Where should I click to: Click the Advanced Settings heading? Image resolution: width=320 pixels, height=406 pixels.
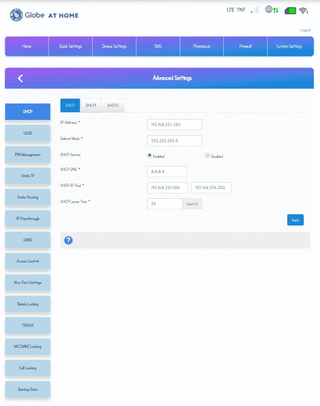point(172,78)
